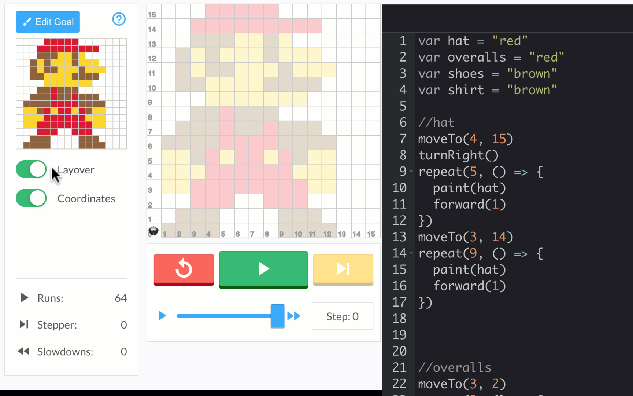Click code line 'var overalls = "red"'

pos(491,57)
